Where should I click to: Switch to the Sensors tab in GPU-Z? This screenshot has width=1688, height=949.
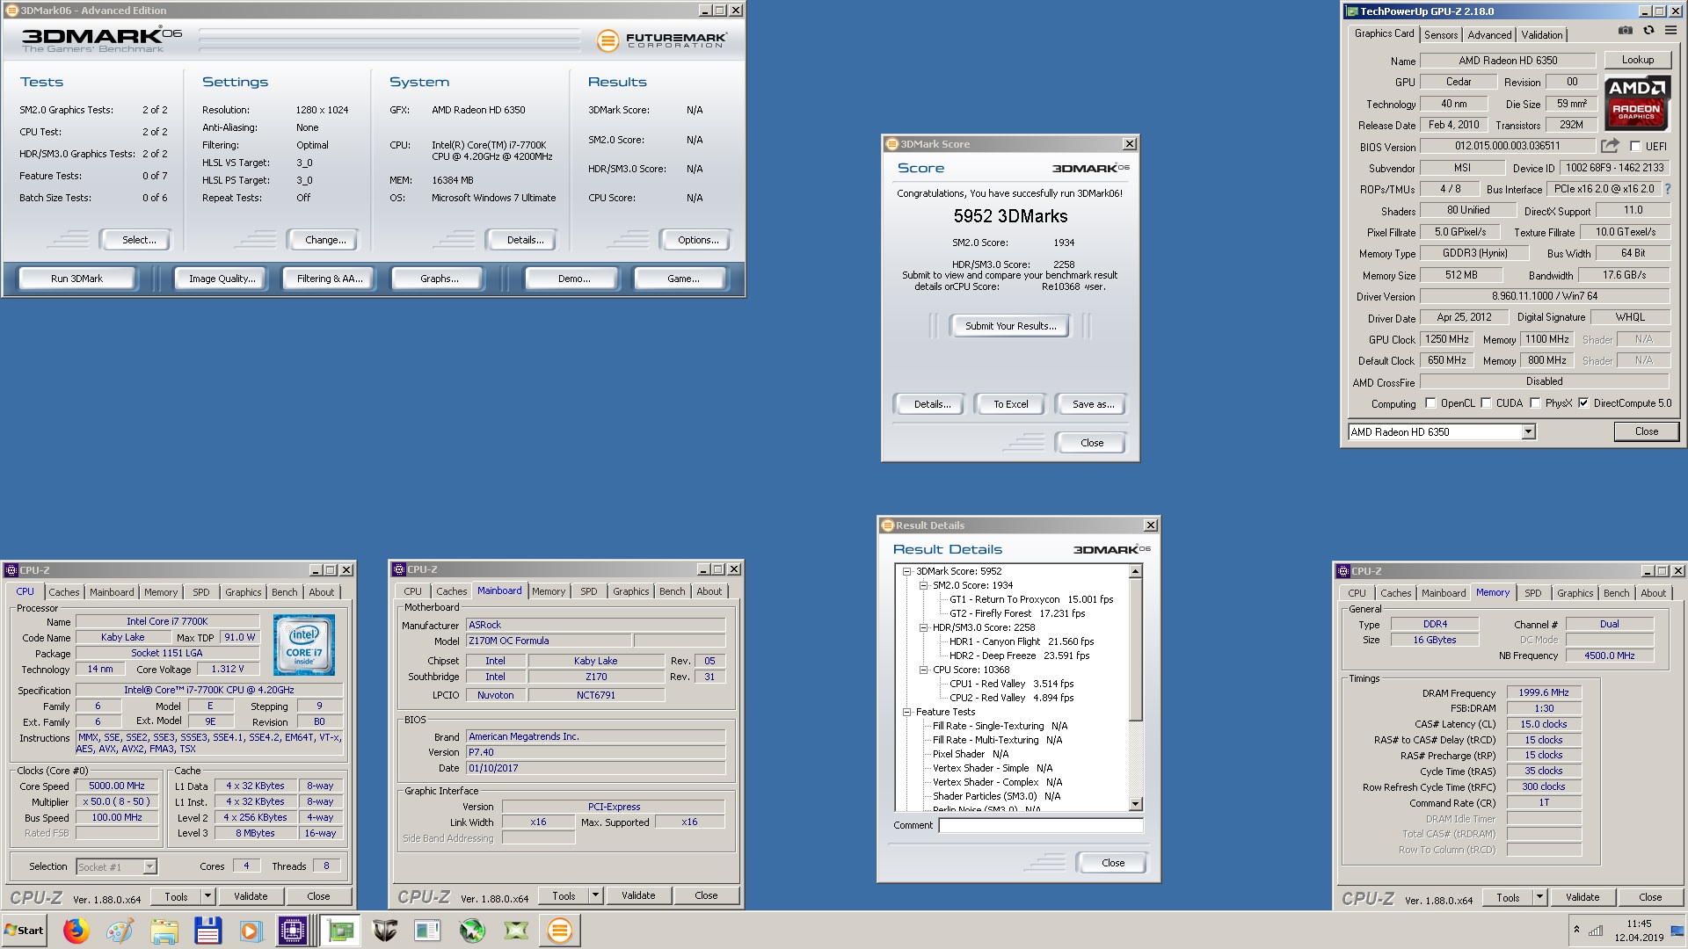[1441, 35]
